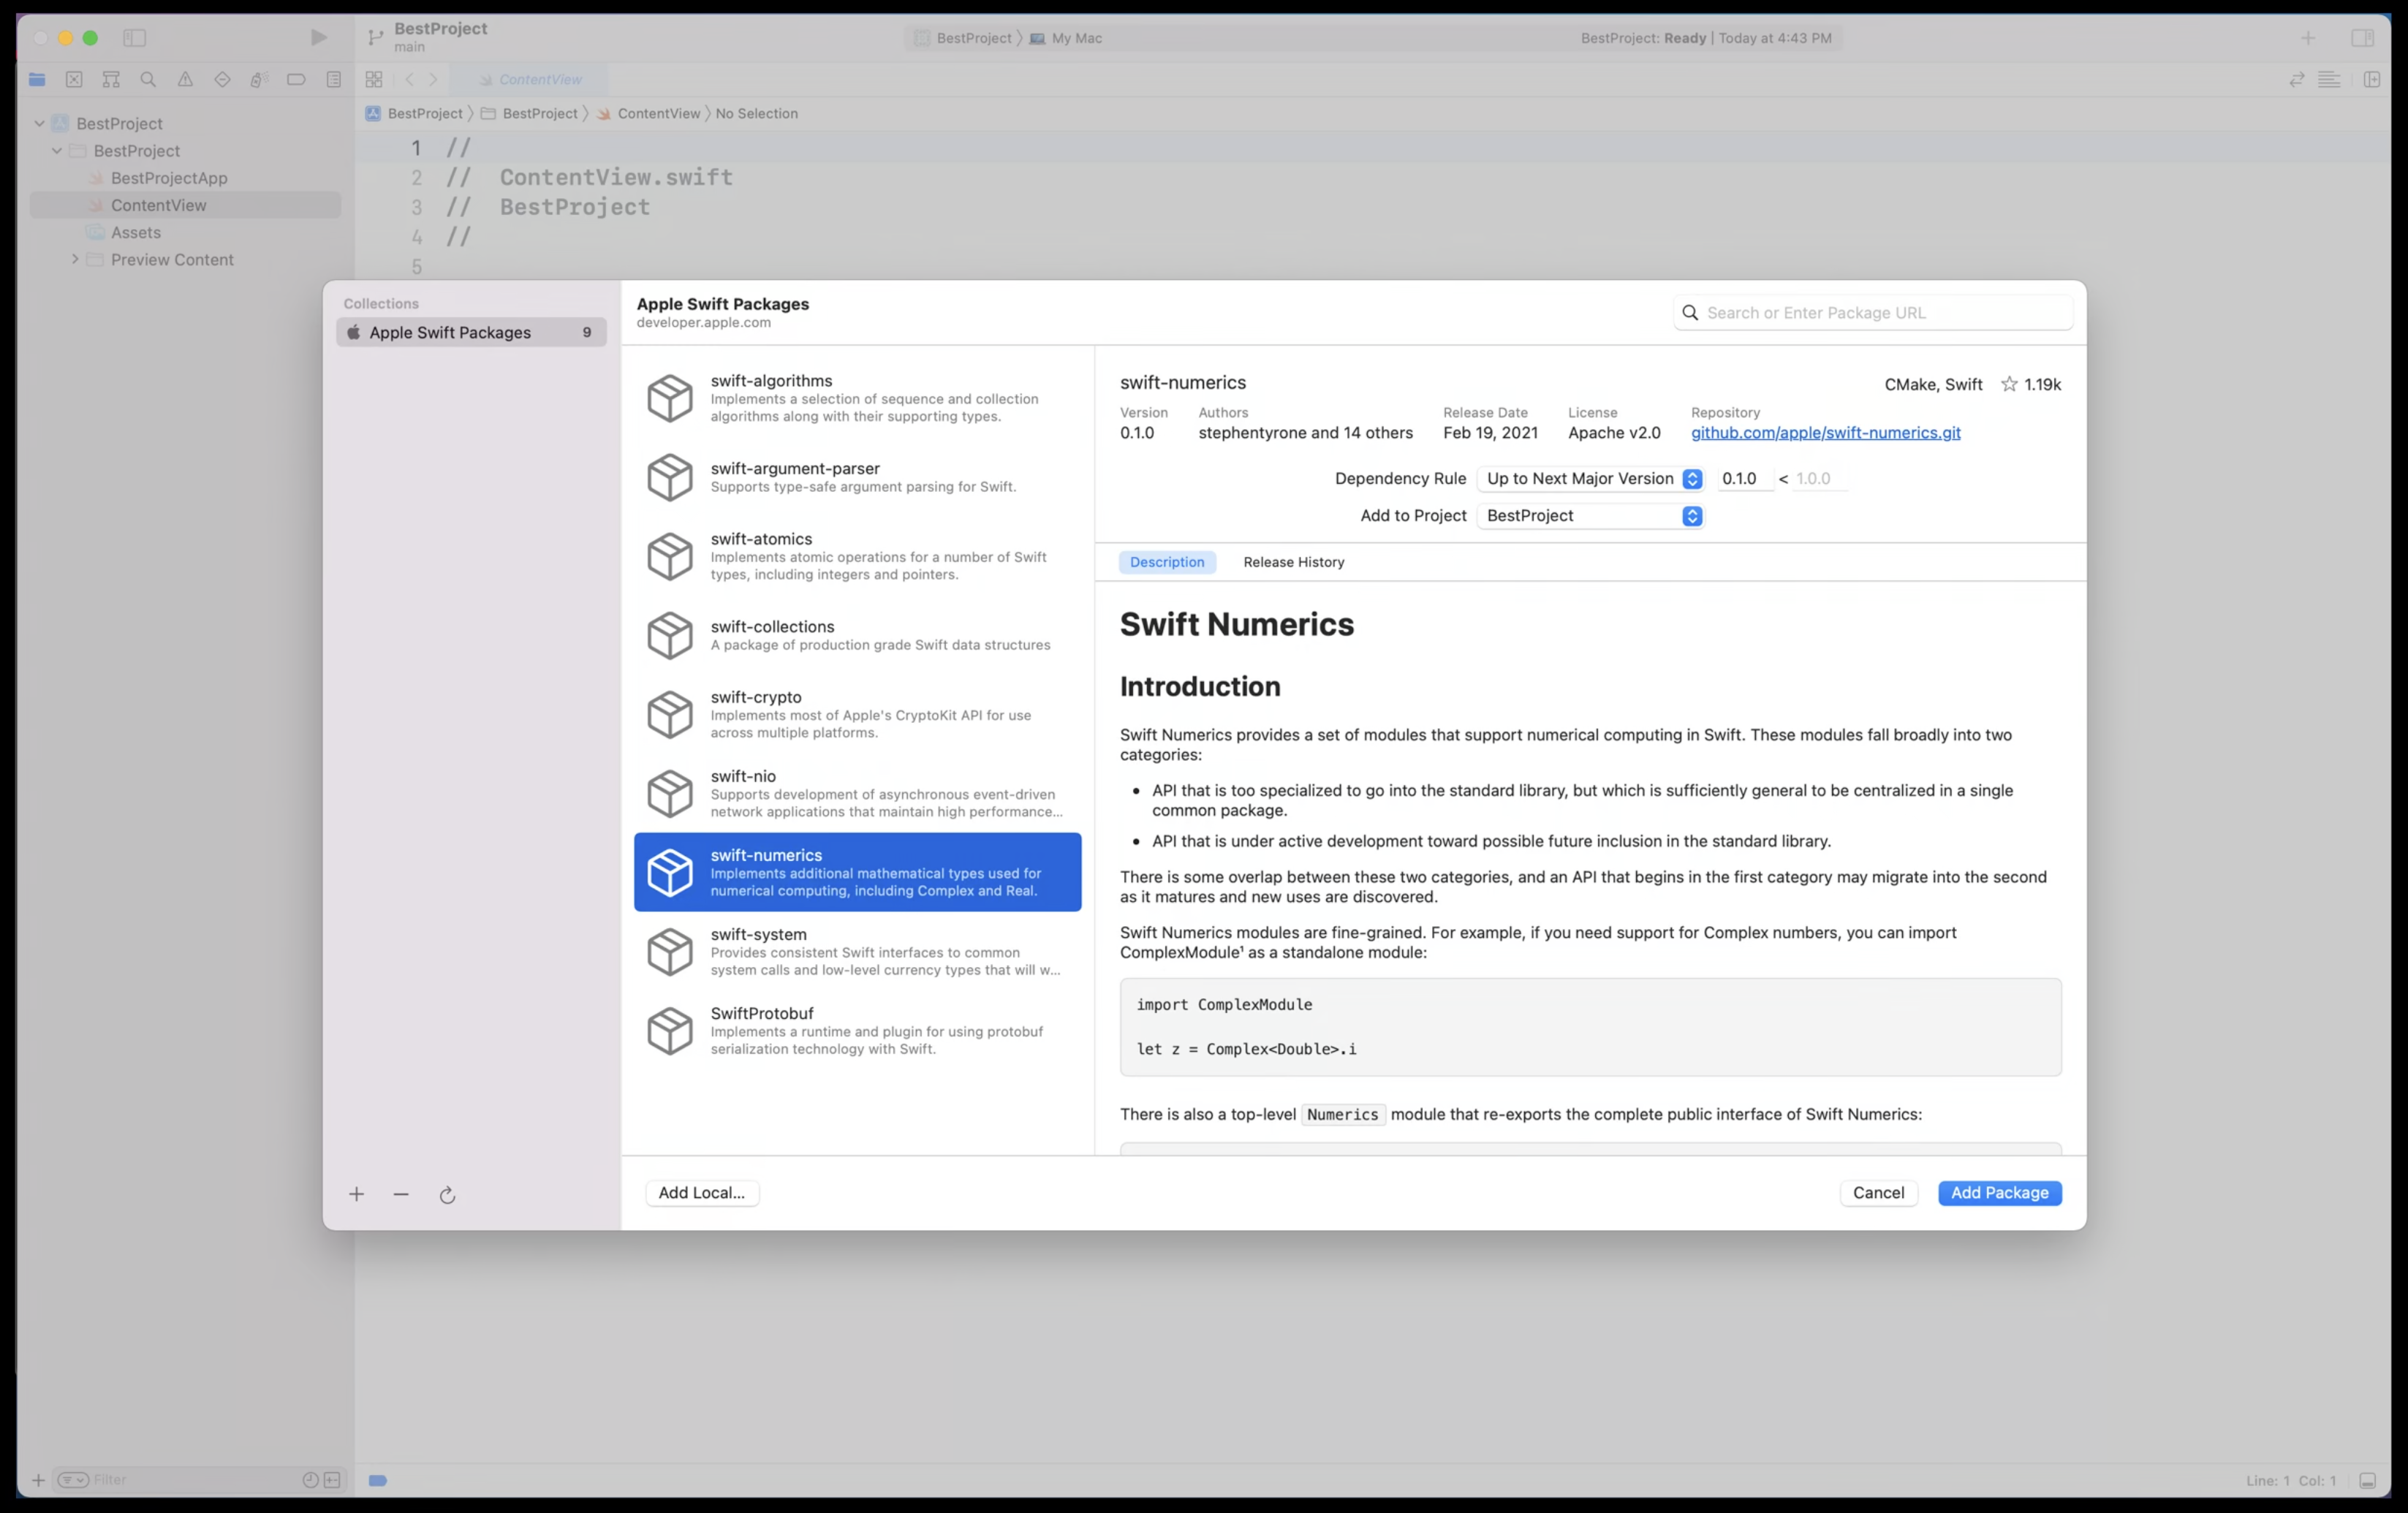Select the swift-collections package
Image resolution: width=2408 pixels, height=1513 pixels.
pyautogui.click(x=857, y=635)
